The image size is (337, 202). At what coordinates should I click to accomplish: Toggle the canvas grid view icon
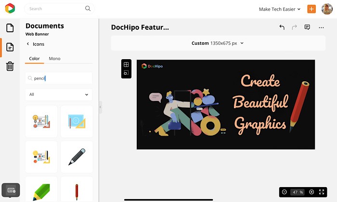(x=126, y=64)
